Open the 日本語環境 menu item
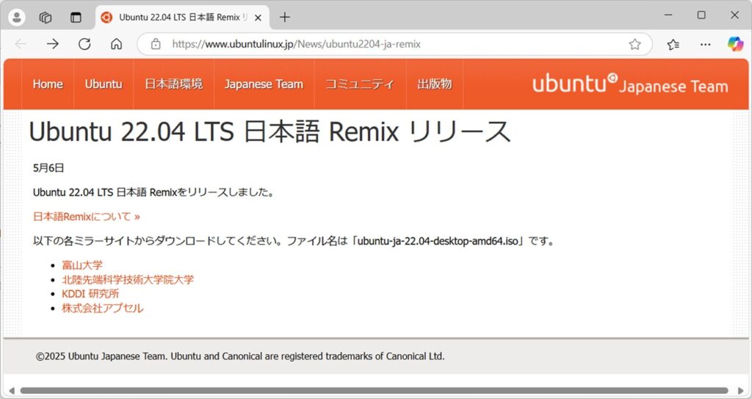The image size is (752, 399). tap(173, 84)
